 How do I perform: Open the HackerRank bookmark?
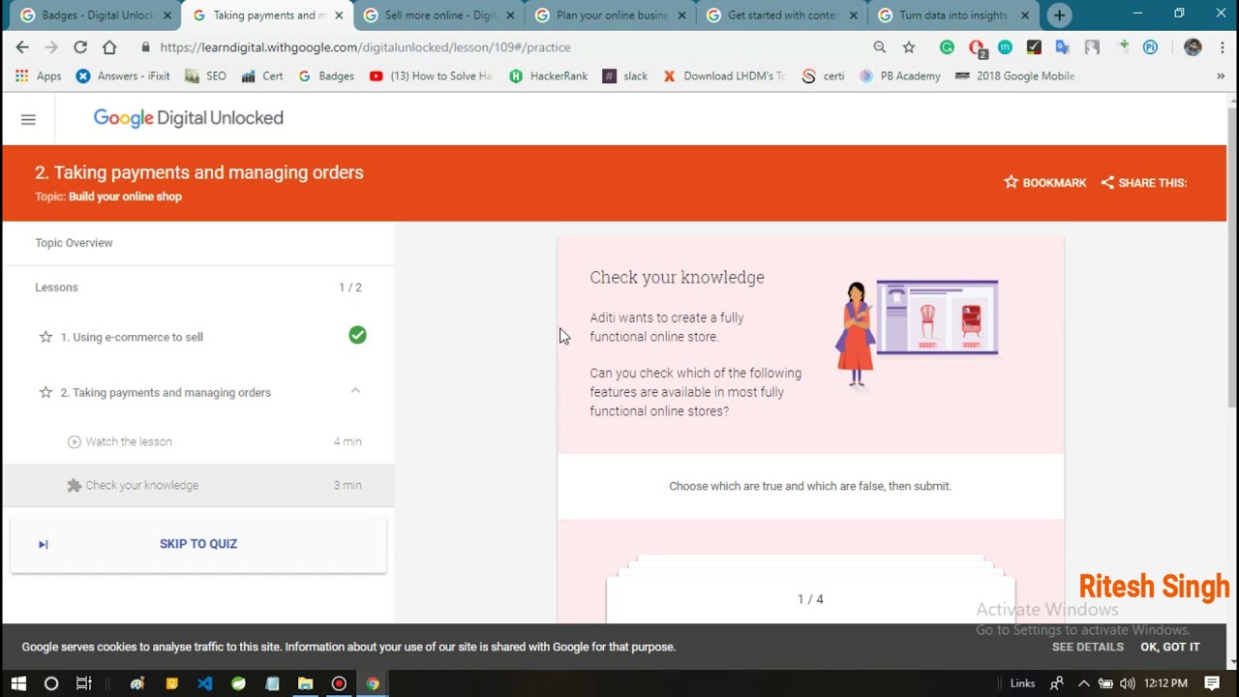click(x=548, y=76)
